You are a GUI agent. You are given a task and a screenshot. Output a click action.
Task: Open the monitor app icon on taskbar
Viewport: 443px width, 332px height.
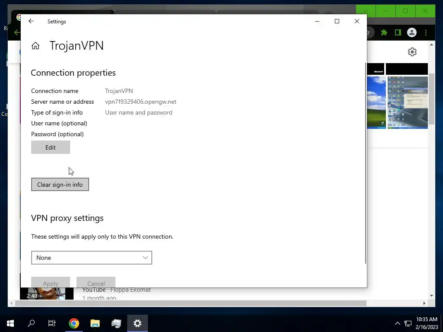pos(116,323)
